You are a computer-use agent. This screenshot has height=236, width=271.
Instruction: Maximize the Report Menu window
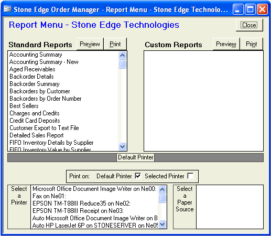click(250, 9)
